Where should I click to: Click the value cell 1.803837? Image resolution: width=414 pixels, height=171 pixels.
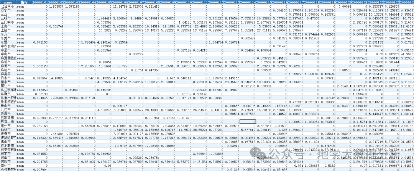(56, 6)
